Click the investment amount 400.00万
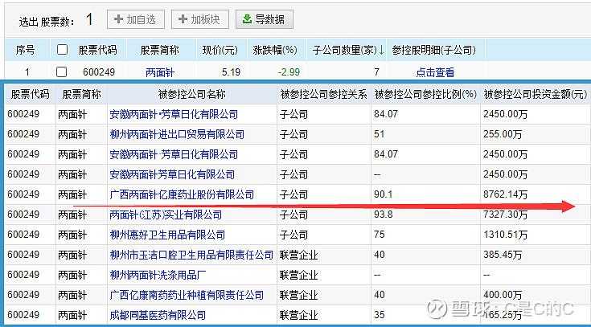The image size is (591, 327). (x=503, y=295)
